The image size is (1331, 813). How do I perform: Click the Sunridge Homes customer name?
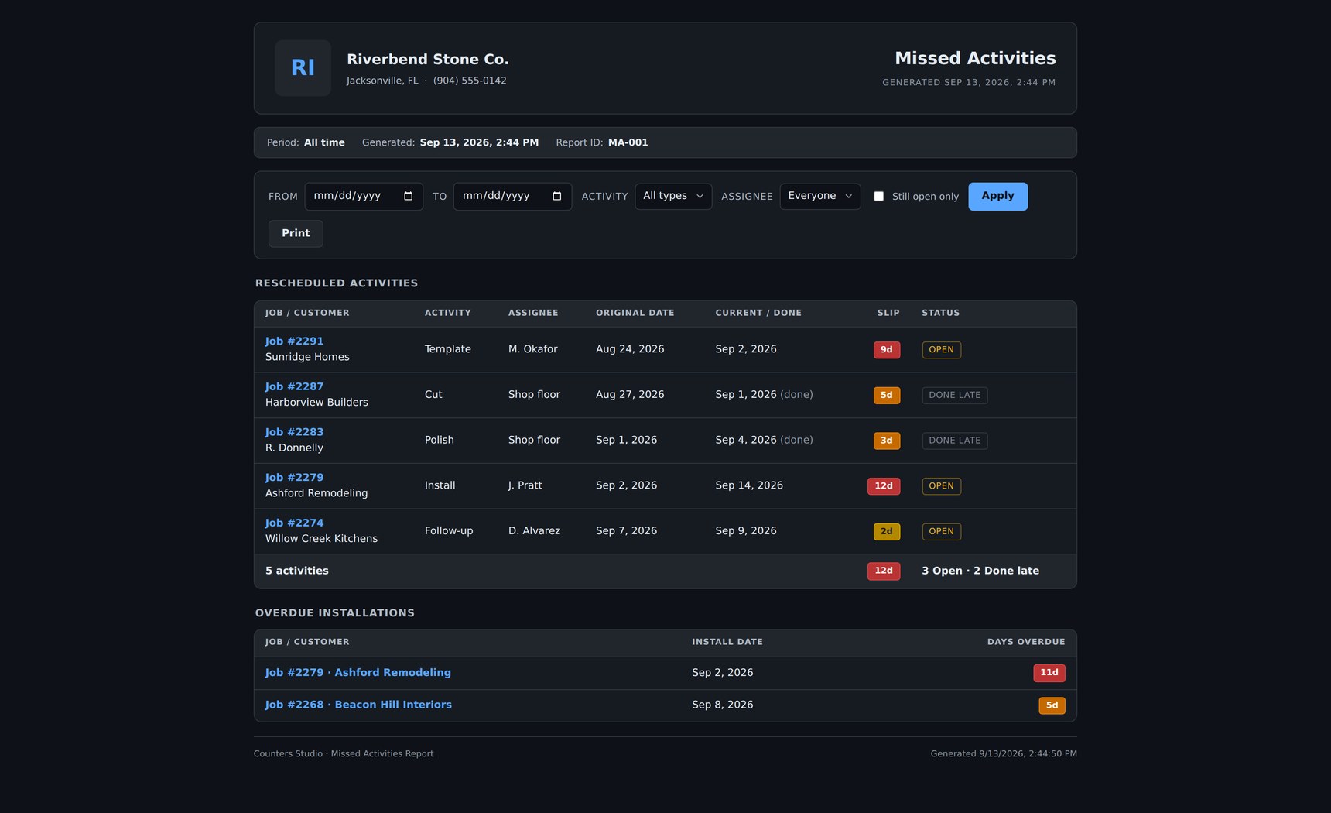coord(307,357)
